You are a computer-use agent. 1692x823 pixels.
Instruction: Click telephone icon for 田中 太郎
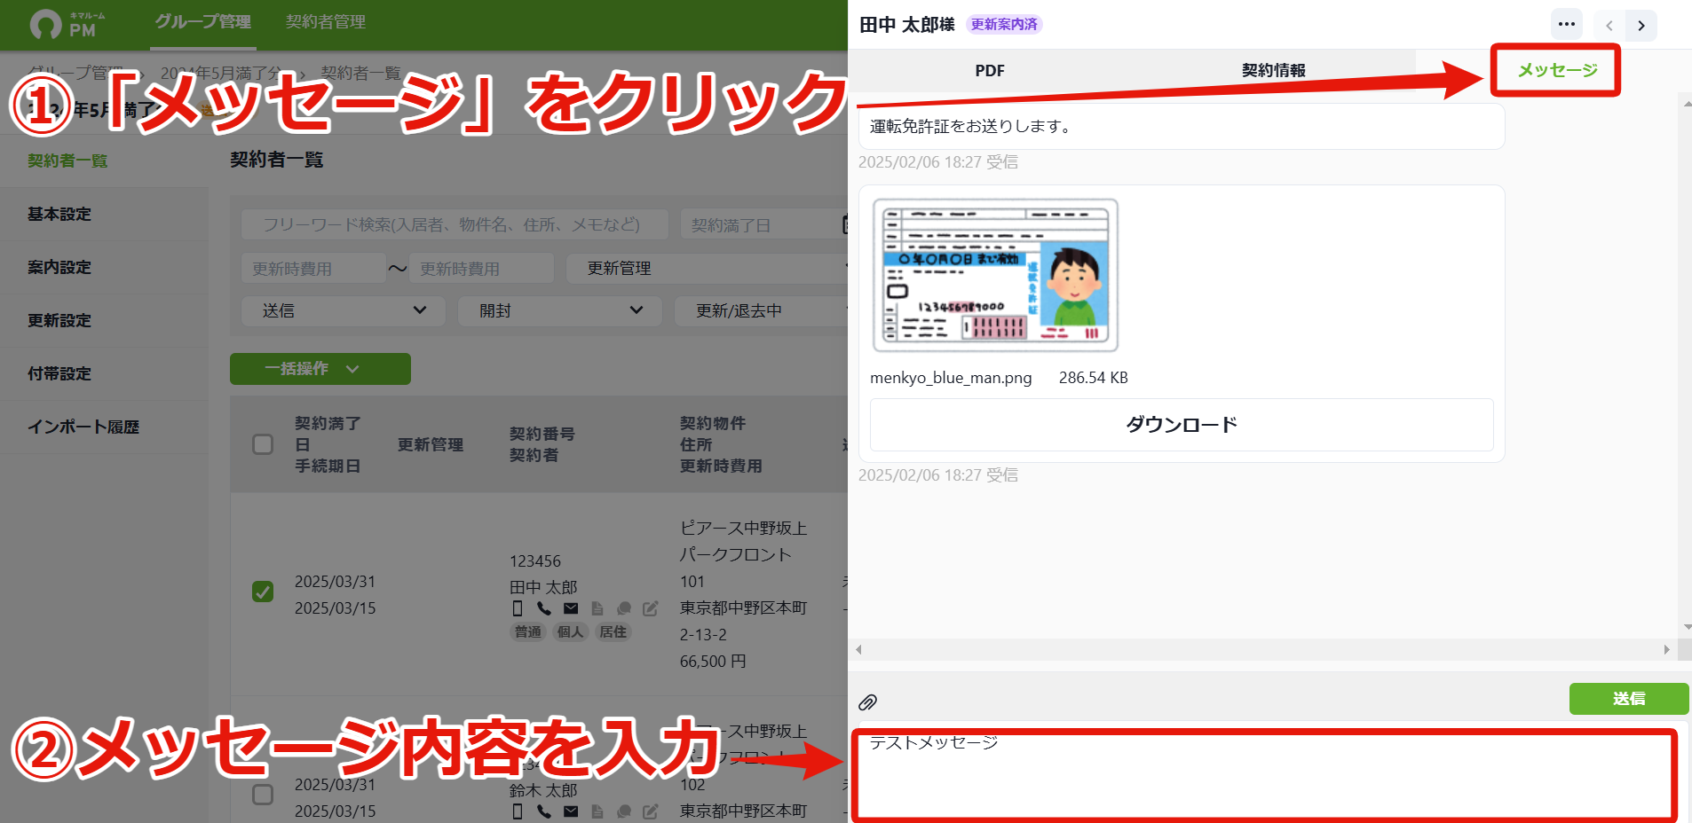click(544, 608)
